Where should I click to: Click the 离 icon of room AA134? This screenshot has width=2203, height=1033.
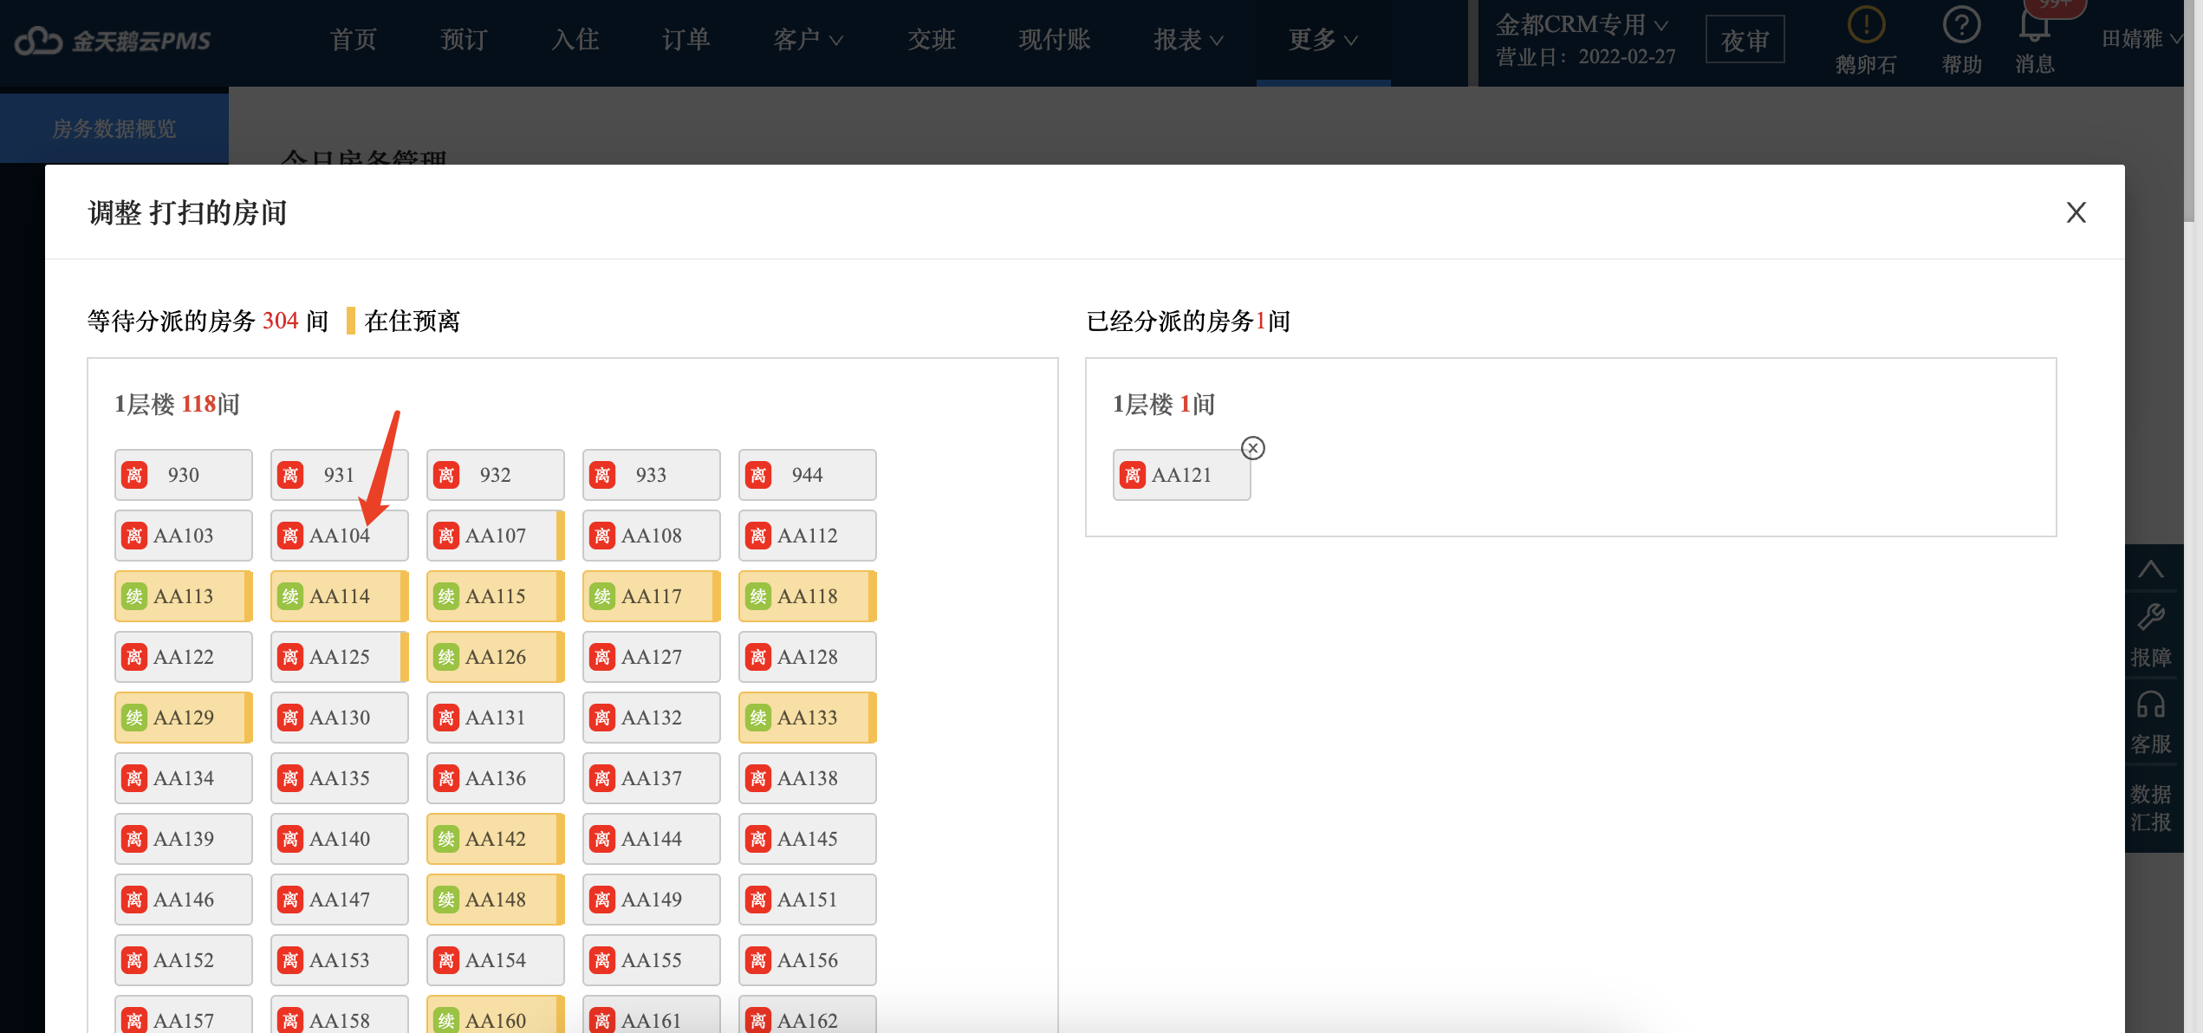tap(134, 778)
